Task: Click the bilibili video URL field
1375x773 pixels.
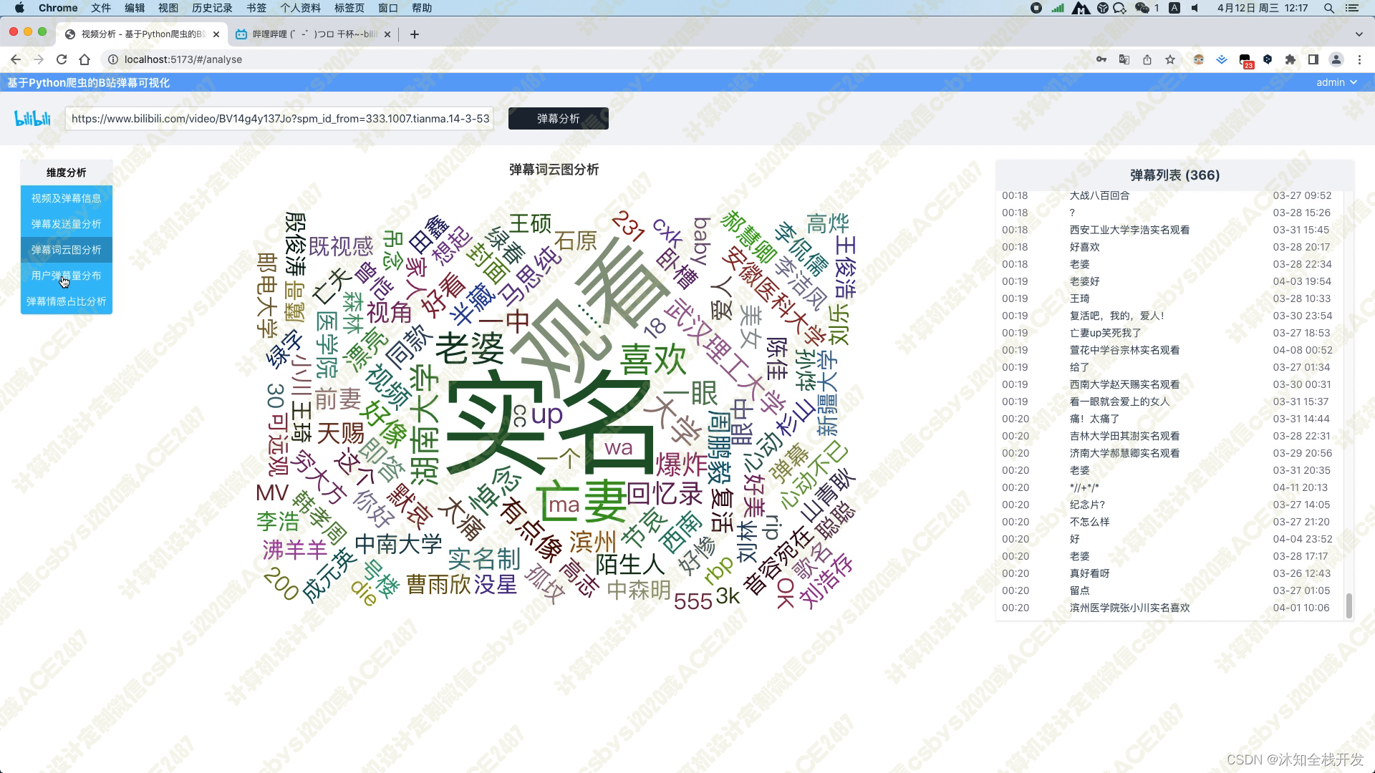Action: [280, 118]
